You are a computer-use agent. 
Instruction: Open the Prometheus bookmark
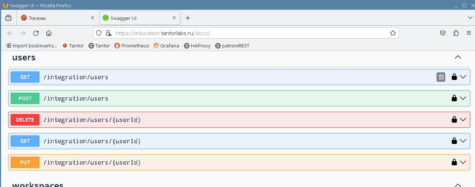point(131,46)
